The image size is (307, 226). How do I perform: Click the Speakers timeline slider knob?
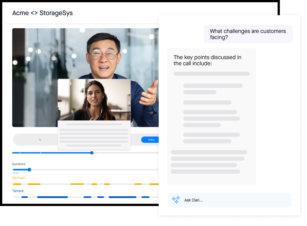tap(29, 169)
